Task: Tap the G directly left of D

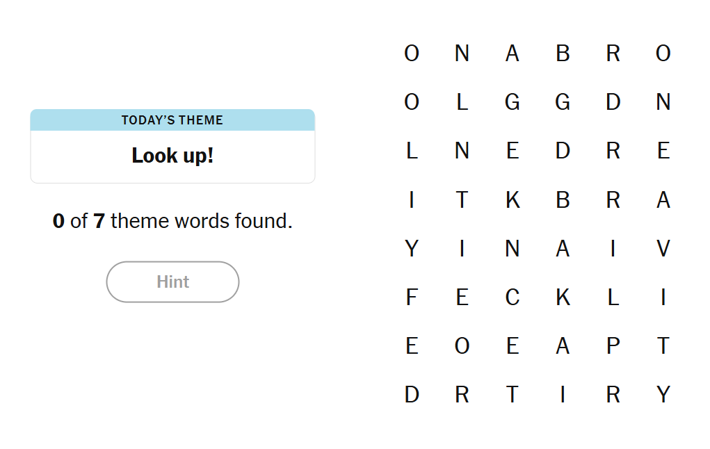Action: (563, 102)
